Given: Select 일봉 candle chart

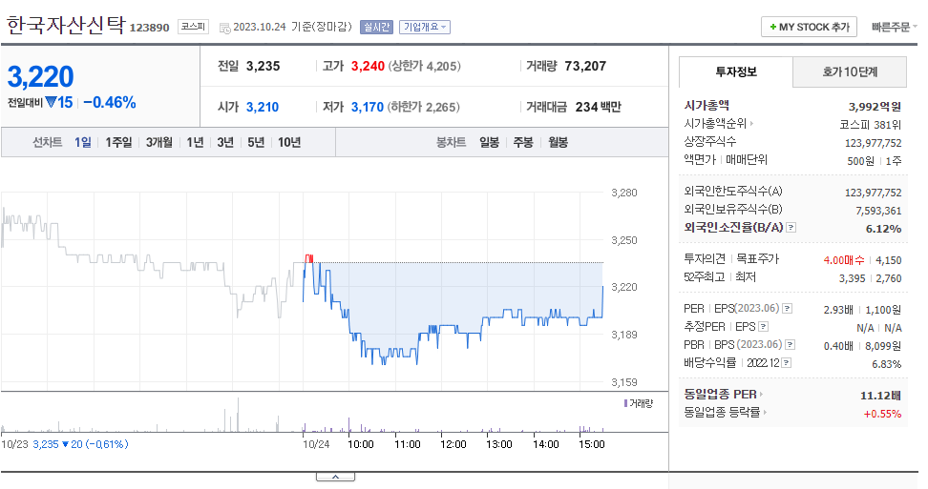Looking at the screenshot, I should tap(489, 142).
